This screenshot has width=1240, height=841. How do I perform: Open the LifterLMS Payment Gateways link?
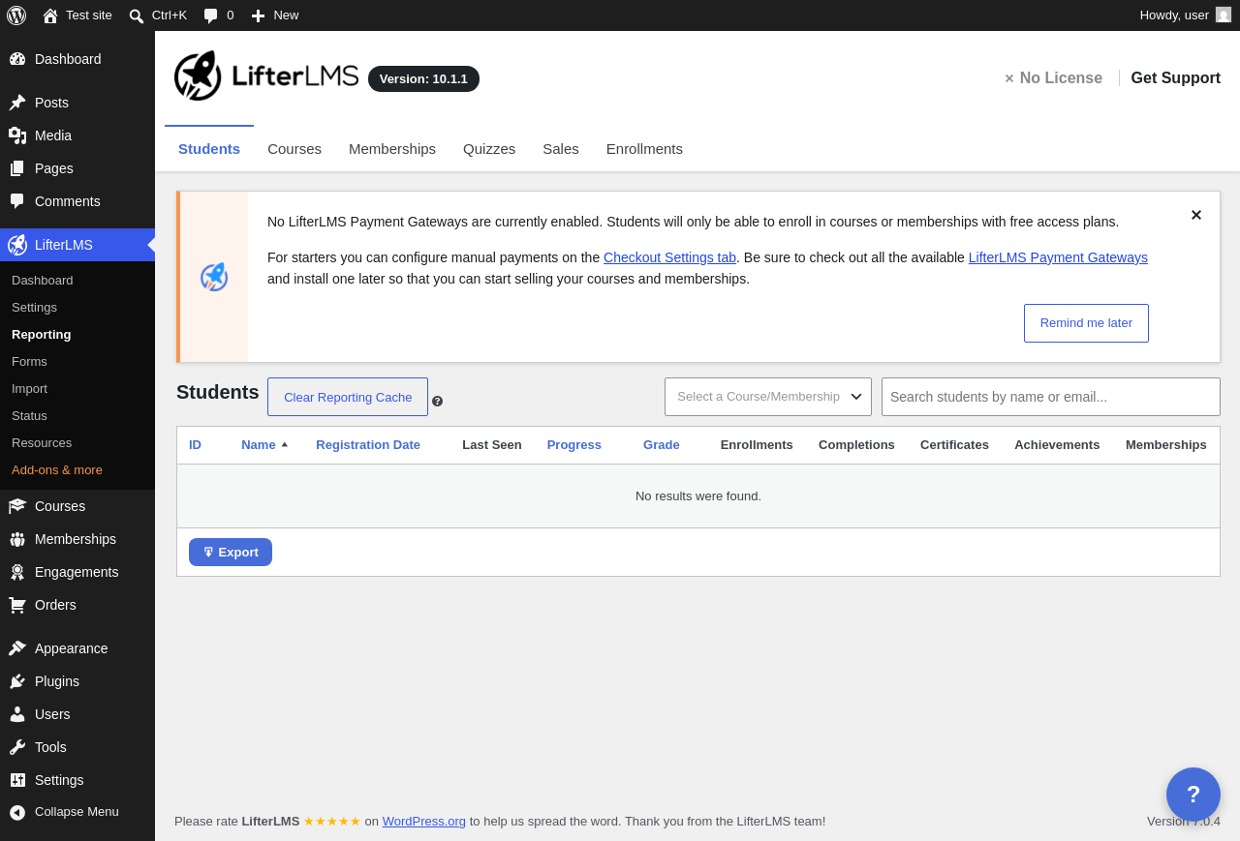tap(1058, 257)
